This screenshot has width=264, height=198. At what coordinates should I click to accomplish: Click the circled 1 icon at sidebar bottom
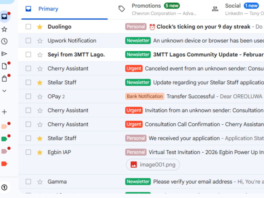(4, 187)
